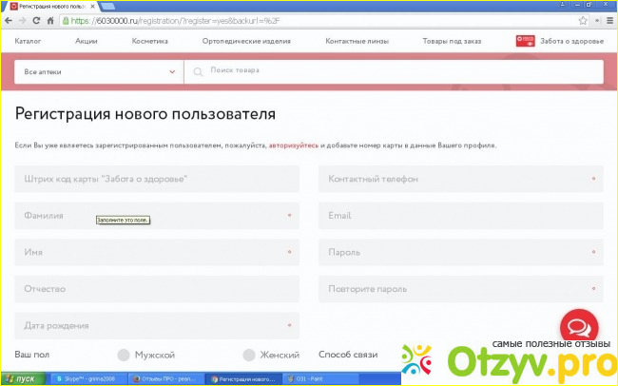Click the search magnifier icon
This screenshot has height=386, width=618.
[x=199, y=71]
